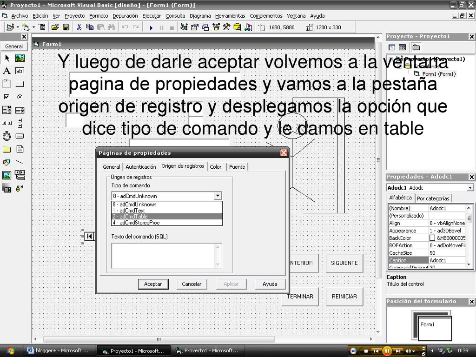Click the SIGUIENTE button on Form1
This screenshot has width=476, height=357.
[x=344, y=263]
